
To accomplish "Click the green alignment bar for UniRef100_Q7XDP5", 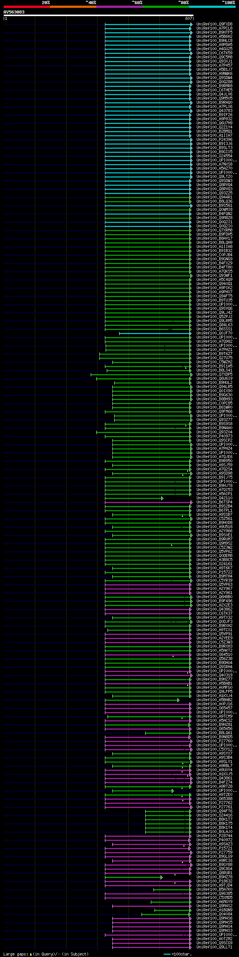I will pyautogui.click(x=142, y=375).
